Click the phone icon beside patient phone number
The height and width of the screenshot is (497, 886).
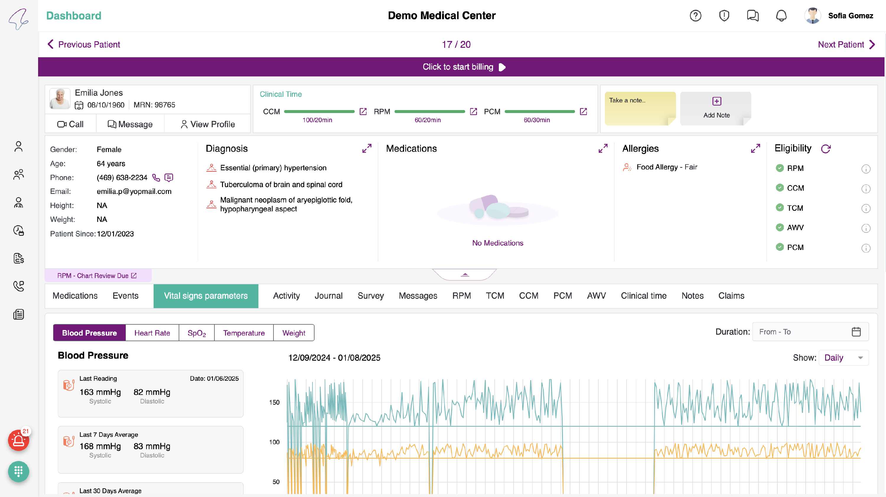click(156, 178)
